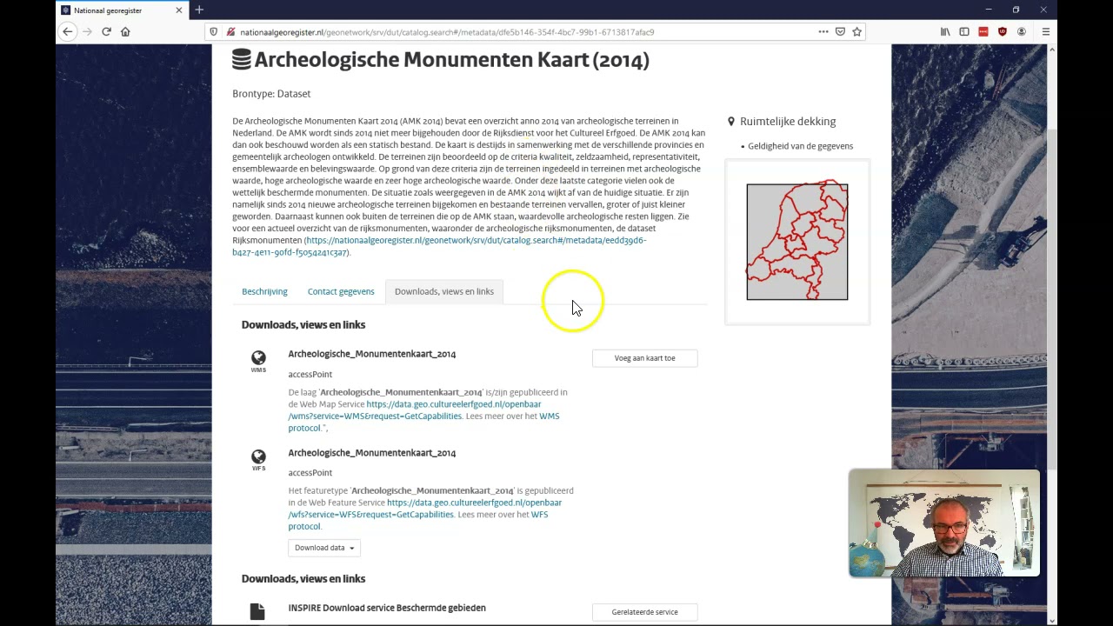The height and width of the screenshot is (626, 1113).
Task: Click the Gerelateerde service button
Action: click(645, 612)
